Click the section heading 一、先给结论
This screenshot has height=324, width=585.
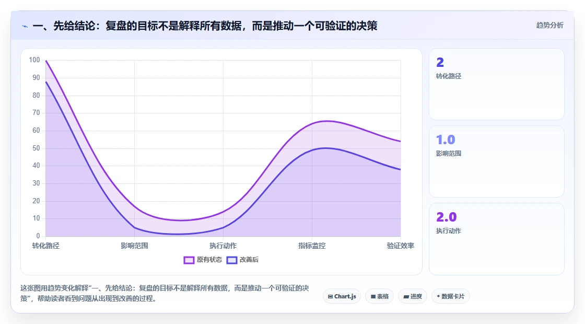click(x=205, y=26)
